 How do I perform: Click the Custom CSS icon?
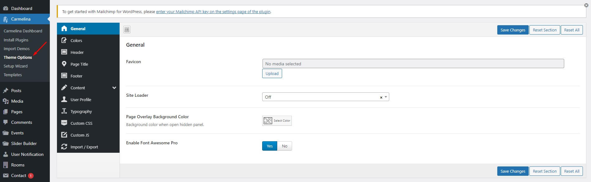point(64,123)
